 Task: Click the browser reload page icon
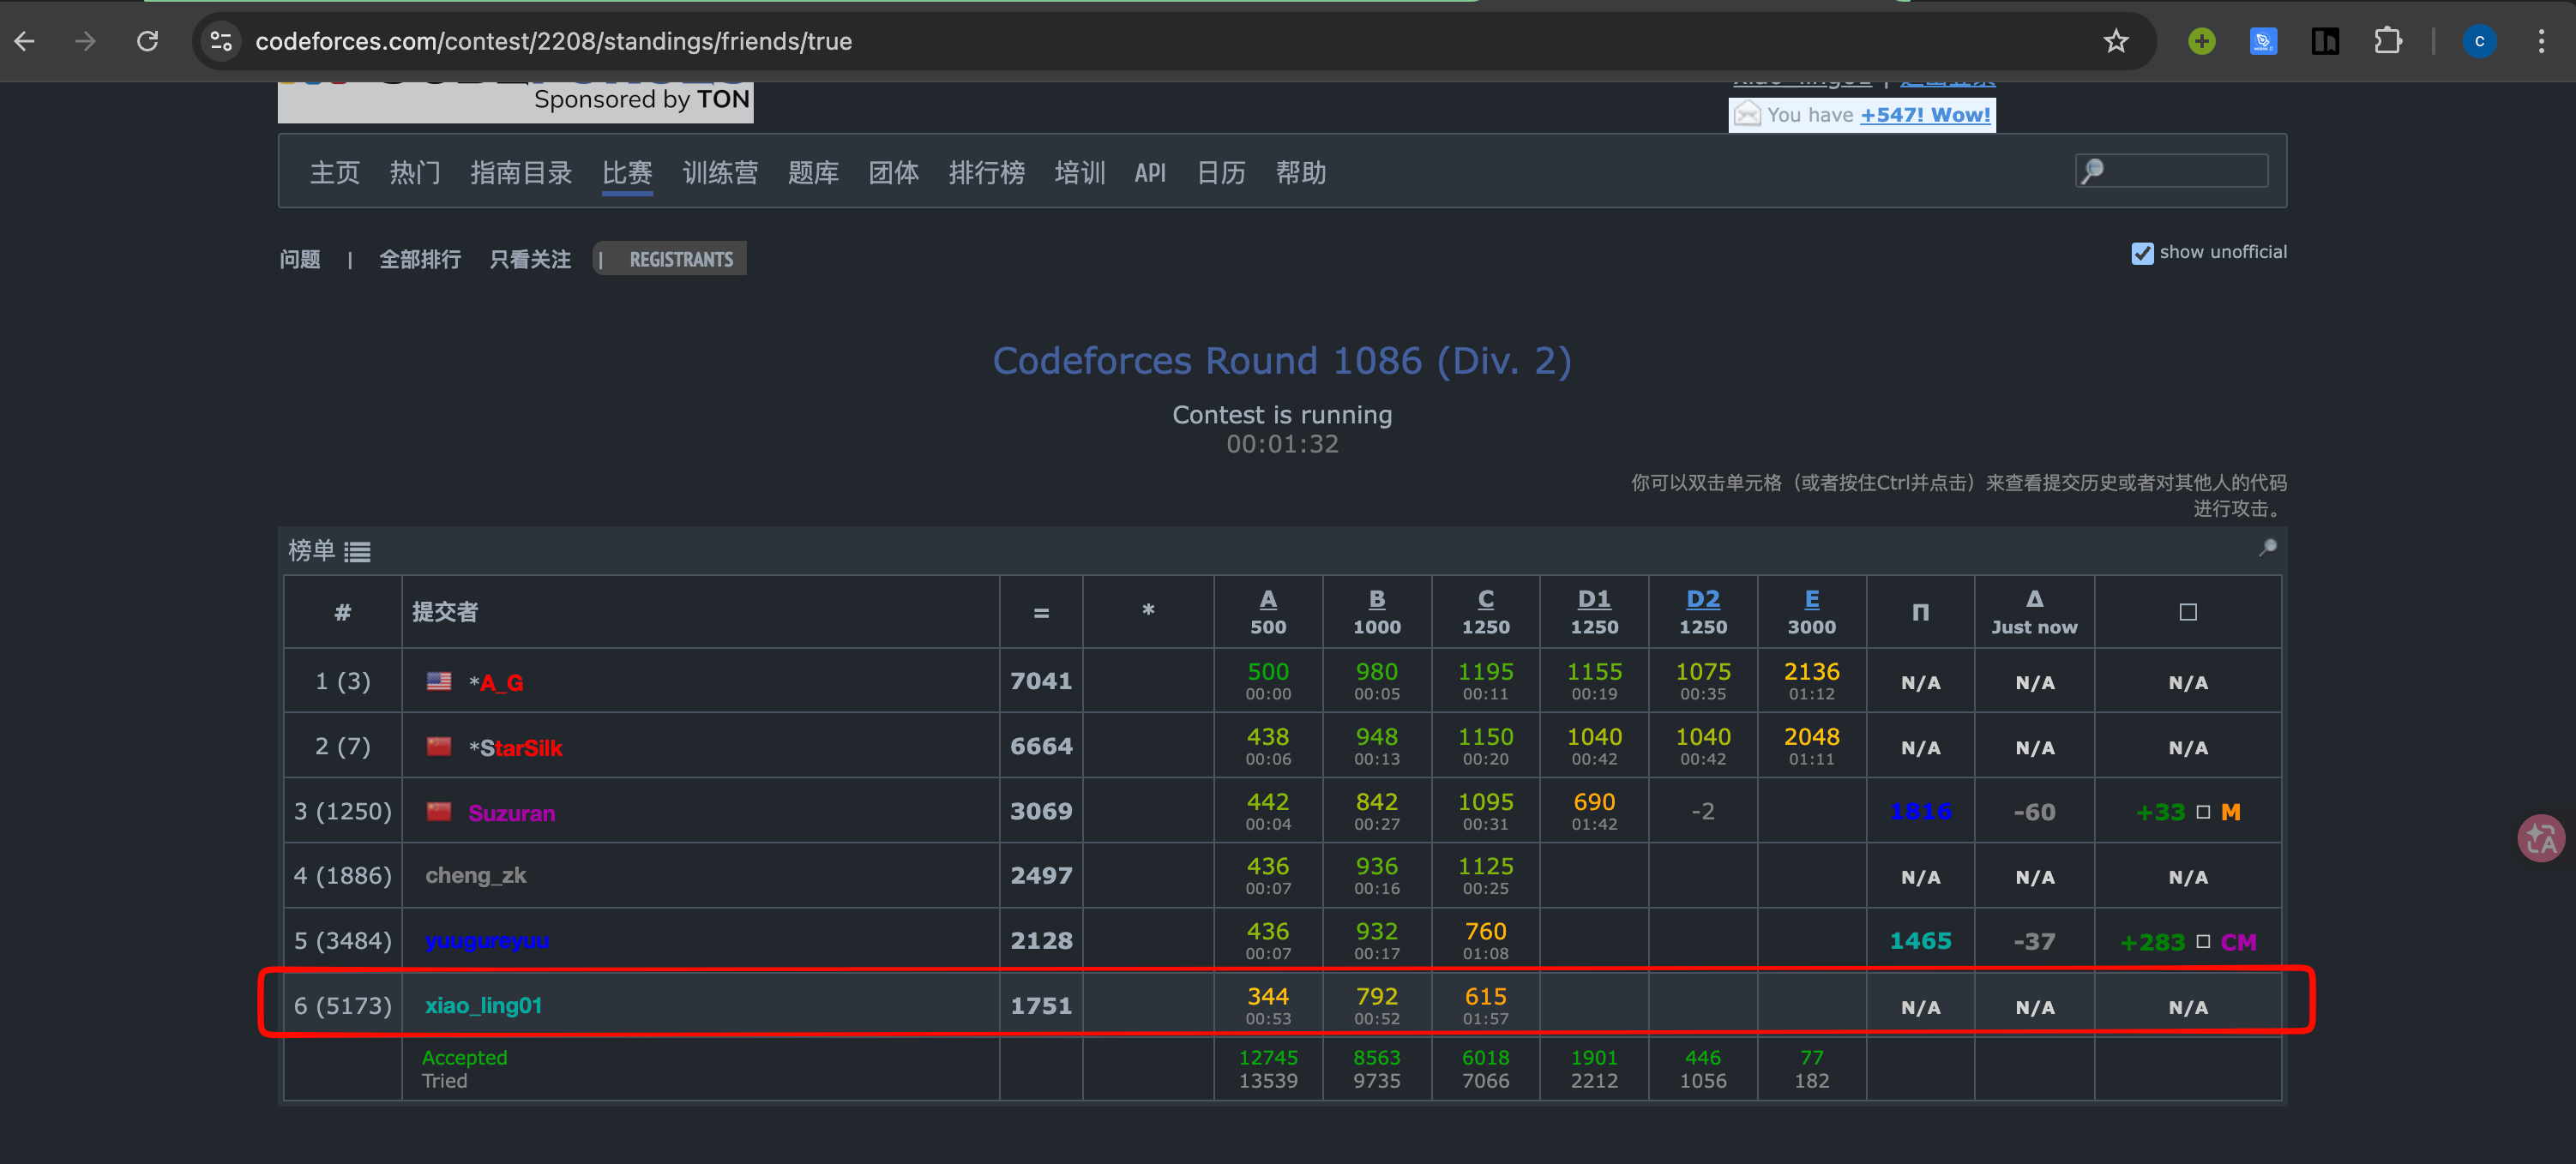click(148, 41)
